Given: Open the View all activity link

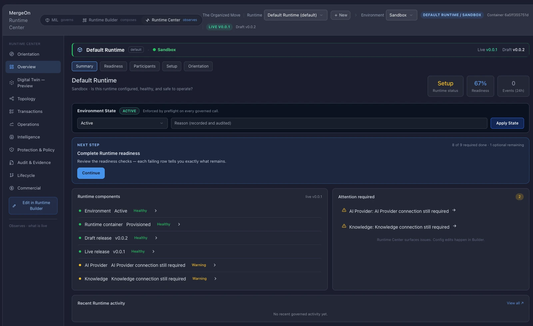Looking at the screenshot, I should click(x=515, y=303).
